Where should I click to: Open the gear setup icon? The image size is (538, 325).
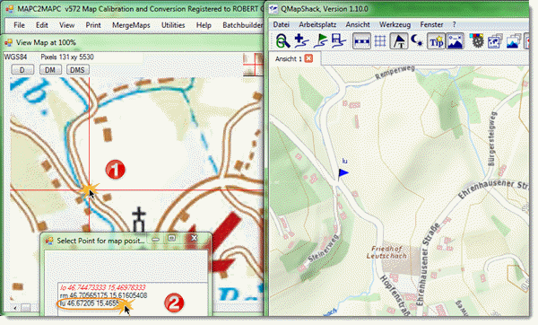click(476, 41)
